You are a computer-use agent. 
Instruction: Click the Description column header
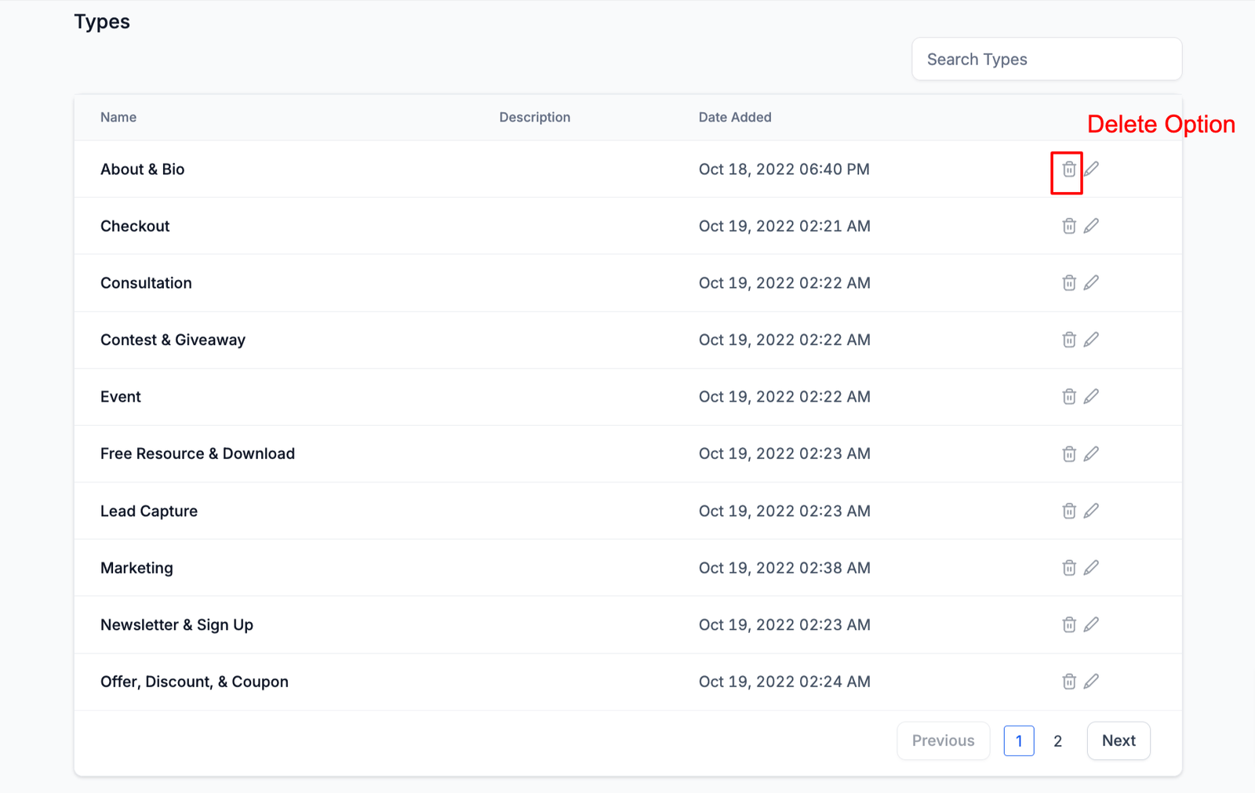pos(534,118)
